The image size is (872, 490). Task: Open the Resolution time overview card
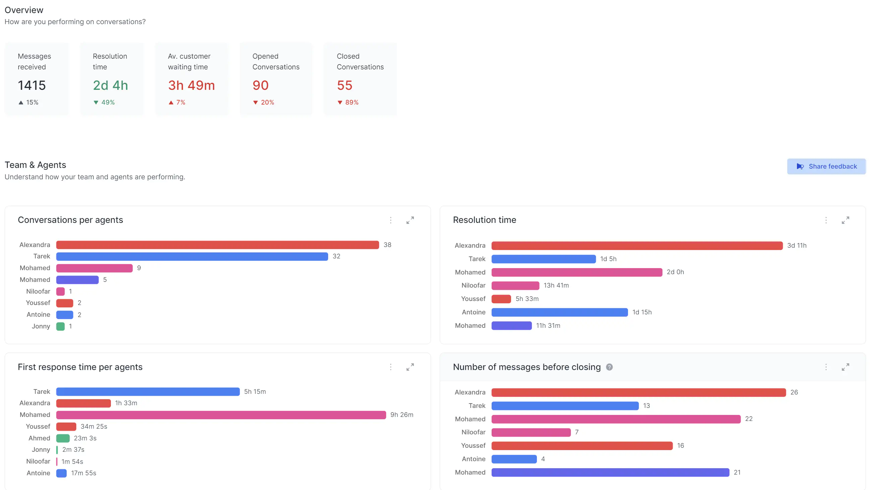[112, 79]
